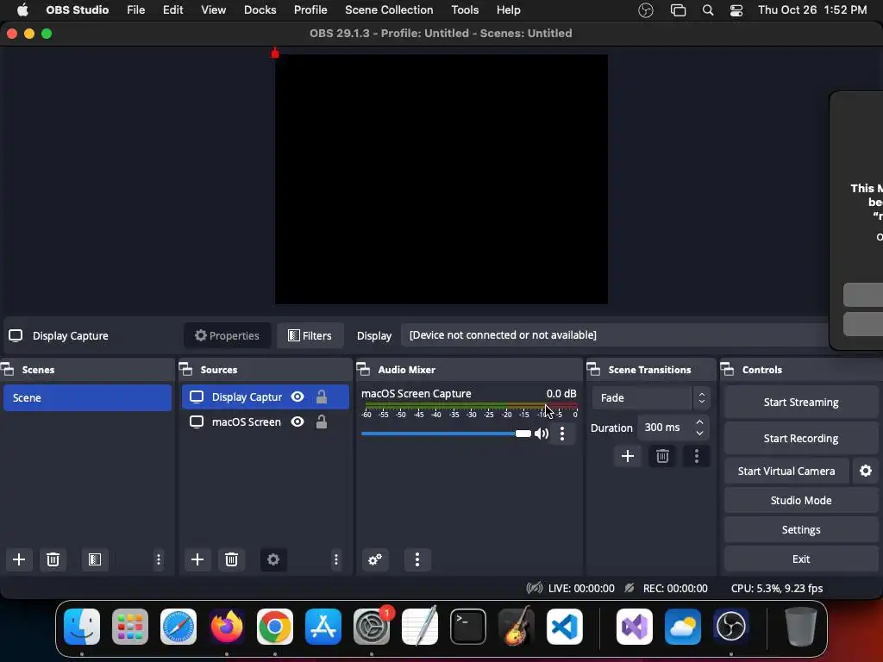
Task: Open macOS Screen Capture audio options dots
Action: (x=562, y=434)
